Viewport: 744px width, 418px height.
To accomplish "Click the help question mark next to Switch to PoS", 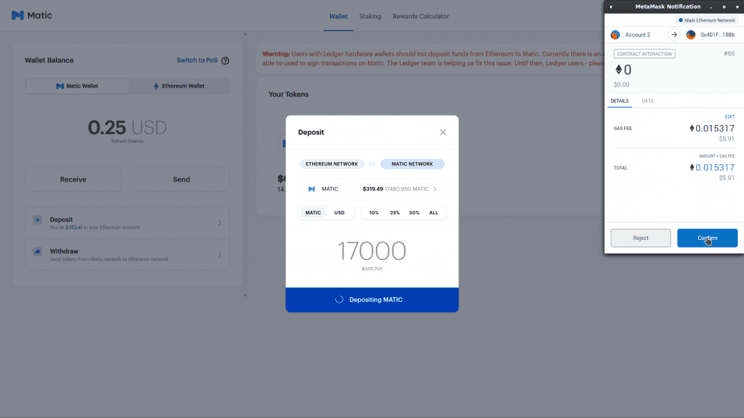I will coord(224,61).
